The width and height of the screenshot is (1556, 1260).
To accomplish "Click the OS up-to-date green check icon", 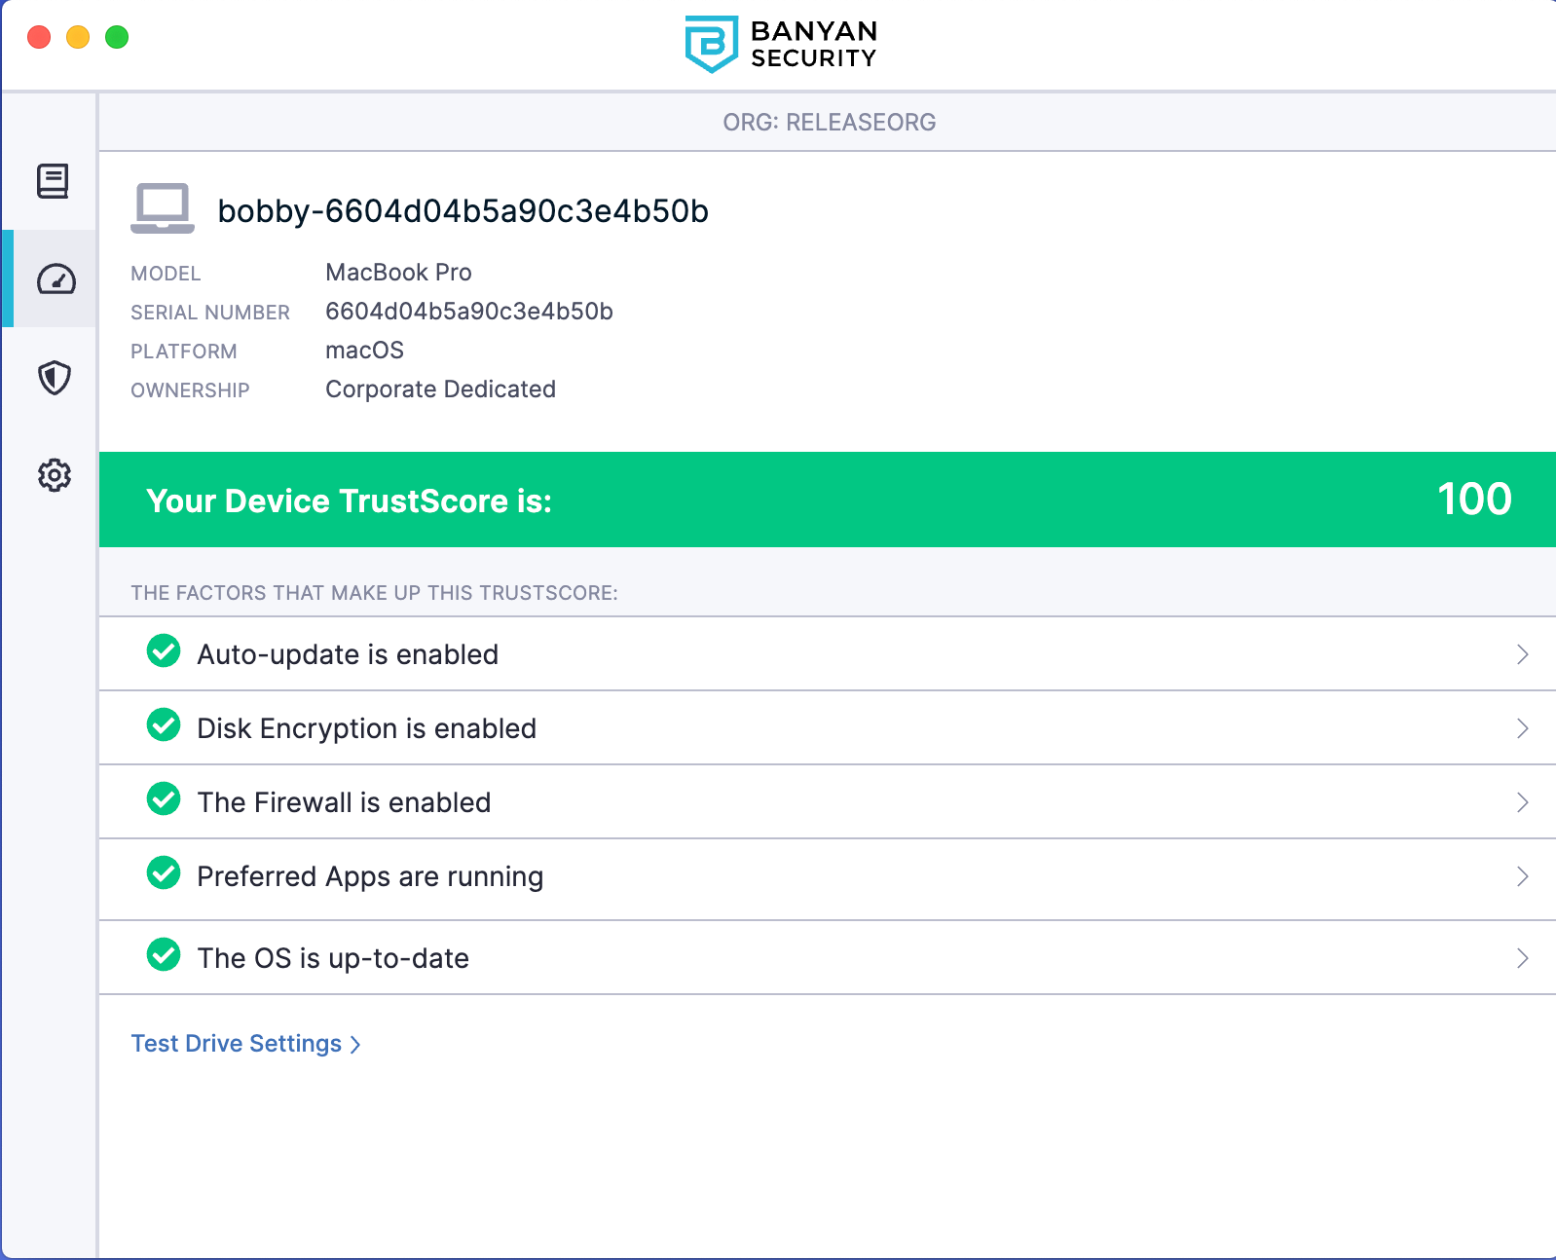I will (x=164, y=955).
